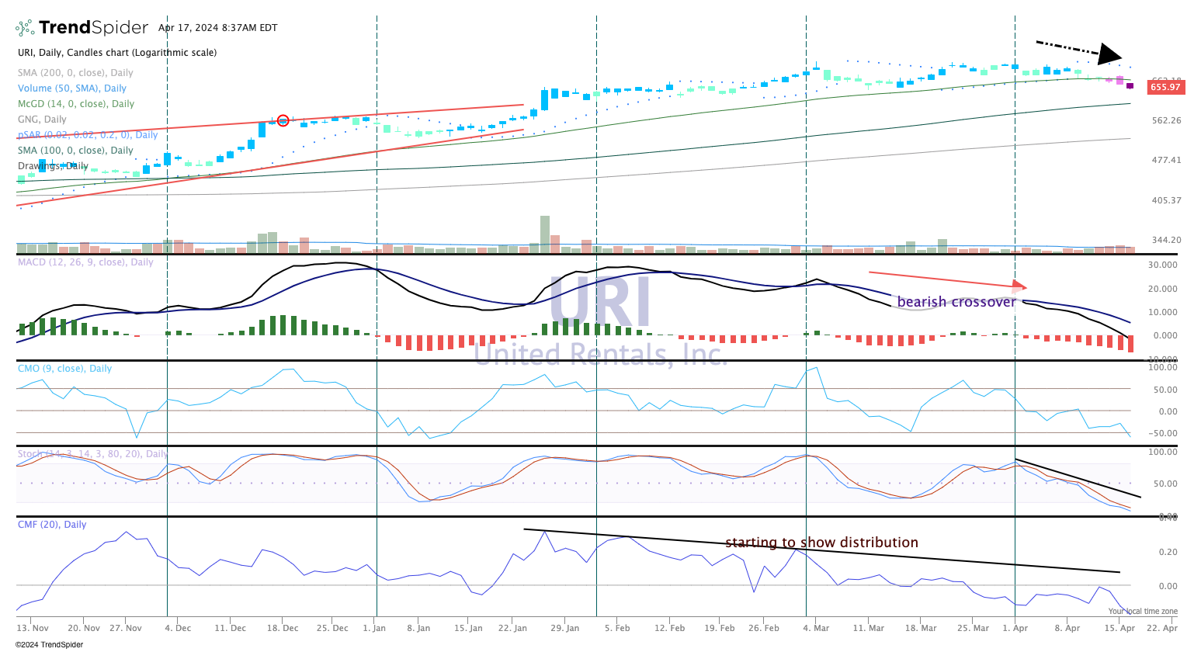Click the '15. Jan' date axis label
Viewport: 1201px width, 652px height.
tap(468, 628)
